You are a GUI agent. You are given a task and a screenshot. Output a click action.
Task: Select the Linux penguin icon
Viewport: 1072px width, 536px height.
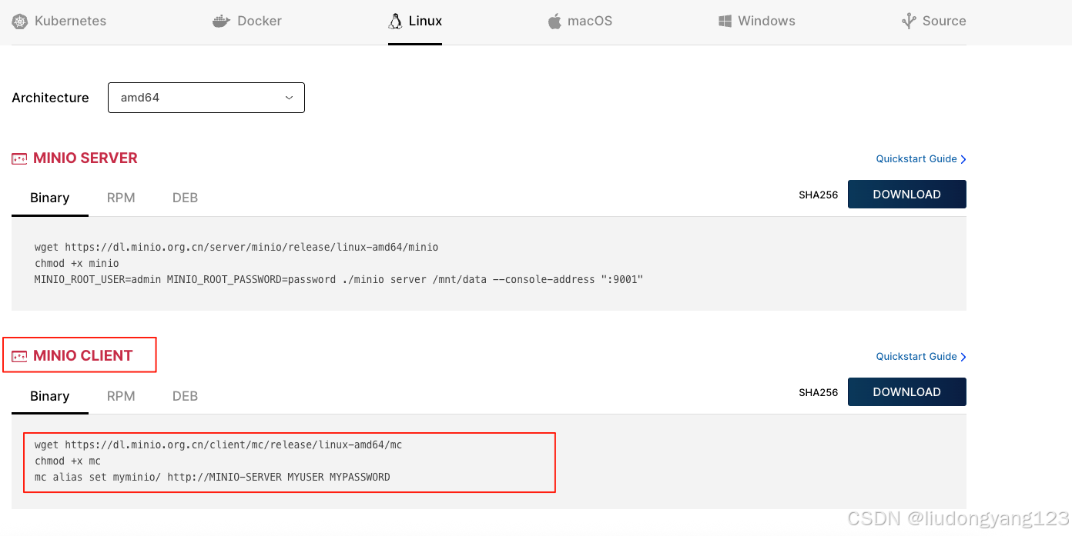pos(395,21)
